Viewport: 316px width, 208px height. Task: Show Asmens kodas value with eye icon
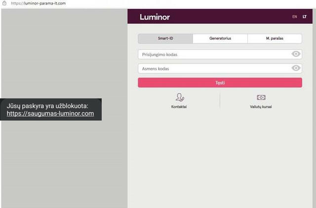(x=296, y=69)
